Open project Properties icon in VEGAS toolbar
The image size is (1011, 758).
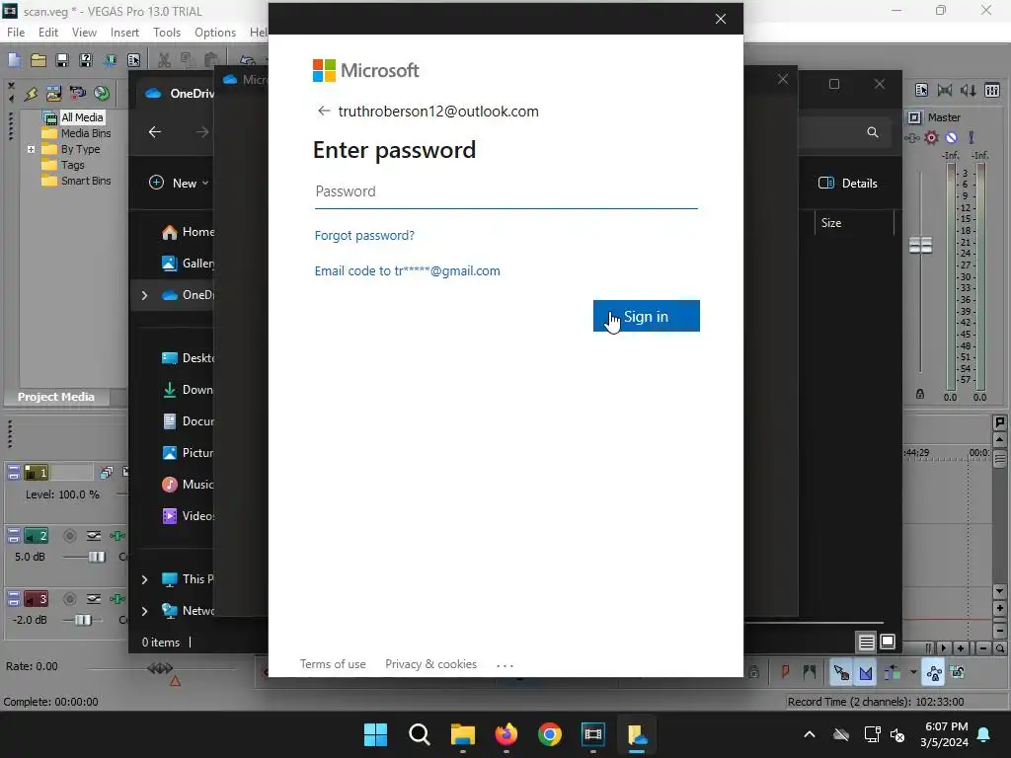pos(133,60)
